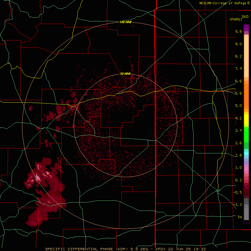Click the 5.8 legend value
Screen dimensions: 251x251
click(238, 93)
